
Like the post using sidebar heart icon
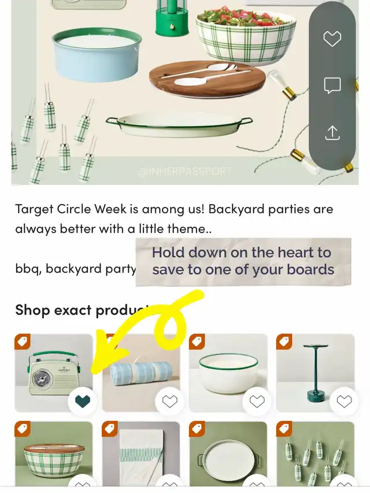coord(332,39)
